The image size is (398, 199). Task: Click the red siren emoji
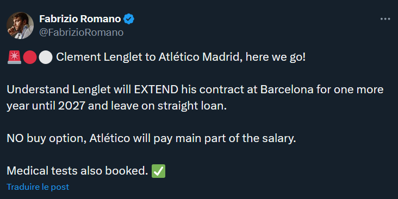tap(14, 57)
